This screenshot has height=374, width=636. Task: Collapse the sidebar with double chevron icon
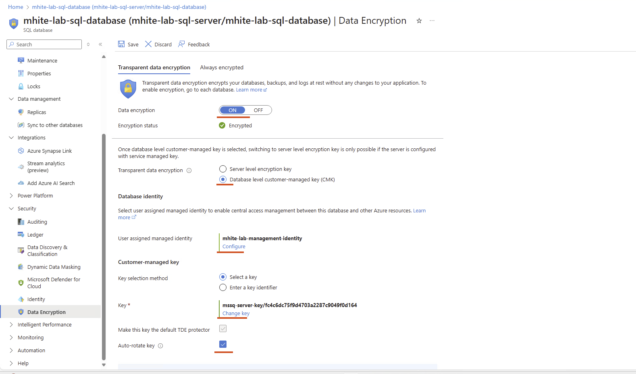pos(100,44)
